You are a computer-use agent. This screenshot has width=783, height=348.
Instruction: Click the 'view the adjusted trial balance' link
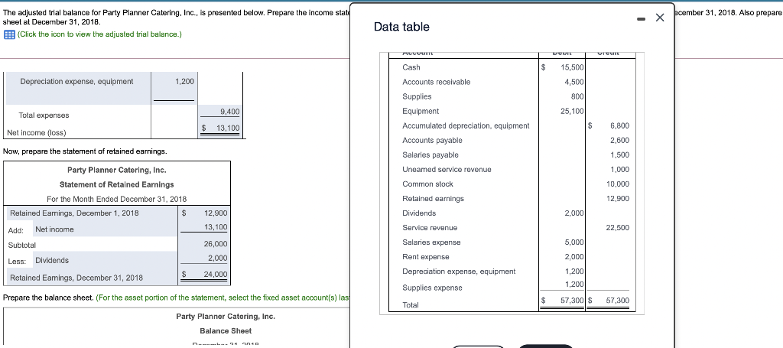(x=99, y=34)
